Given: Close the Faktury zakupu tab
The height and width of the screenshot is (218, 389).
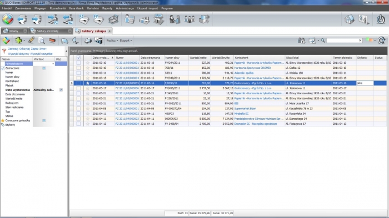Looking at the screenshot, I should pos(109,31).
